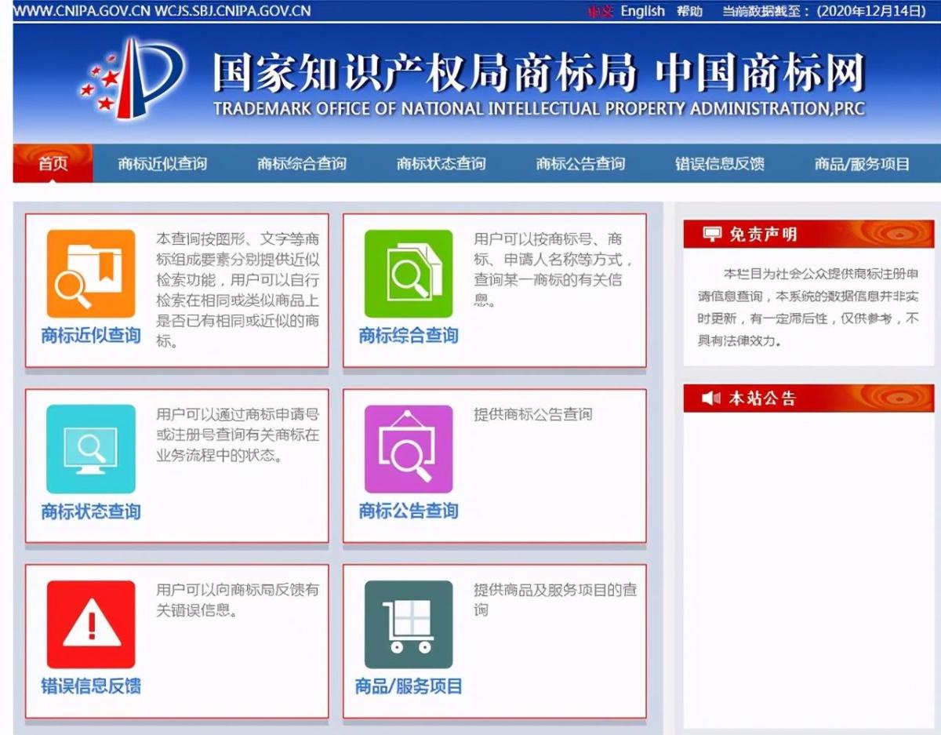Click the red warning error feedback icon
941x735 pixels.
pyautogui.click(x=91, y=624)
